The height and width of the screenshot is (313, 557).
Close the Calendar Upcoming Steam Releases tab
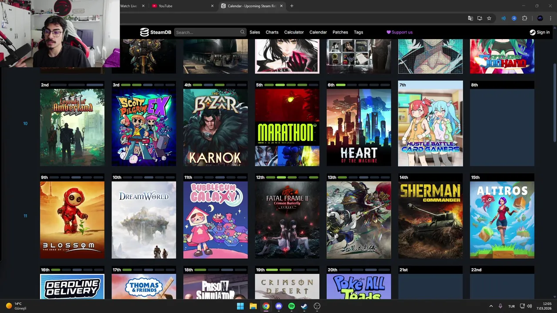(281, 6)
